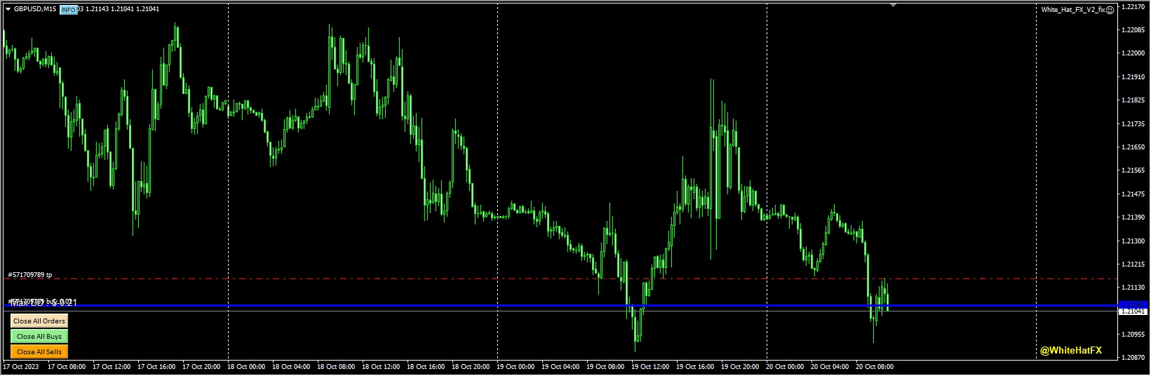This screenshot has height=376, width=1151.
Task: Click the Close All Orders button
Action: [39, 321]
